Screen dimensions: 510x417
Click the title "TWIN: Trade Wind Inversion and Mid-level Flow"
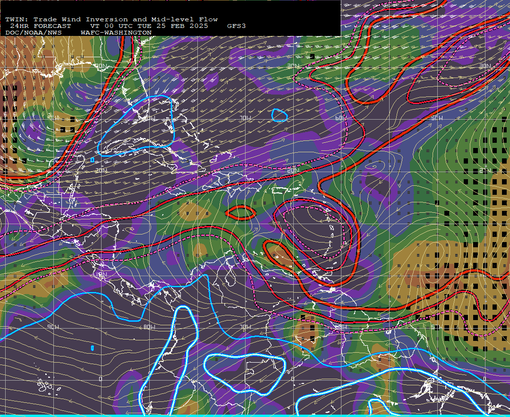[111, 19]
